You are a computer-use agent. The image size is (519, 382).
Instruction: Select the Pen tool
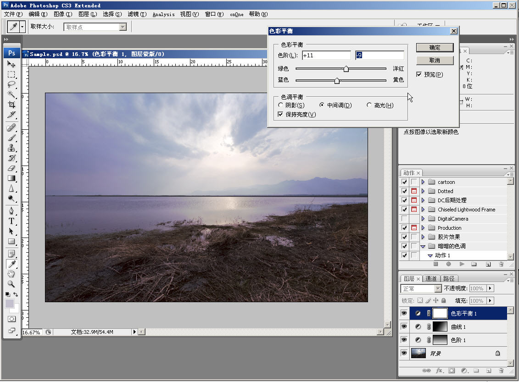11,210
